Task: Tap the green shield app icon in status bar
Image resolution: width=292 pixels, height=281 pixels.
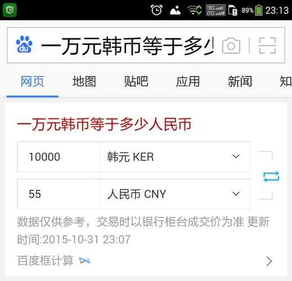Action: (10, 10)
